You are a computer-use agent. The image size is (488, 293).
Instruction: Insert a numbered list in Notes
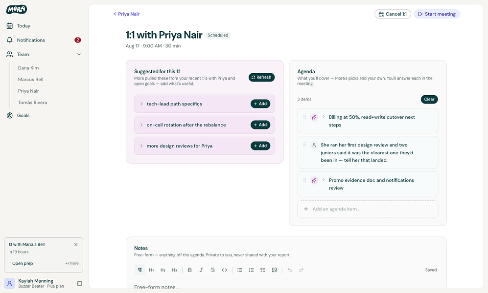coord(251,270)
